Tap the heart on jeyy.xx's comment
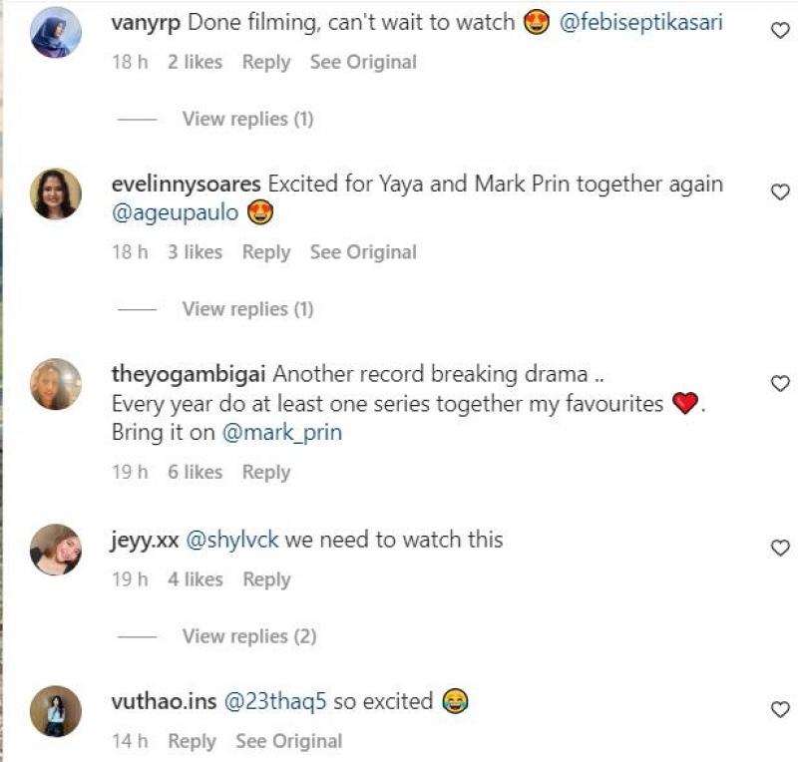Viewport: 798px width, 762px height. coord(781,548)
